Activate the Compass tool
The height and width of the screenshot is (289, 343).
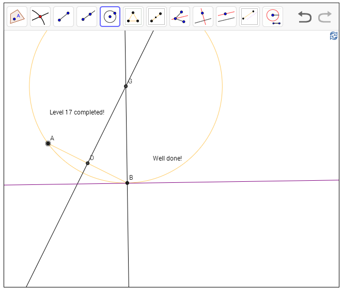[273, 17]
